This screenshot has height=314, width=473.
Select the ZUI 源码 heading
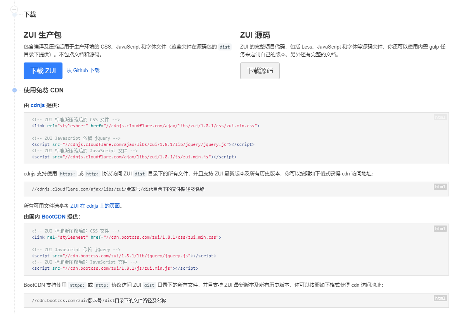pyautogui.click(x=255, y=35)
